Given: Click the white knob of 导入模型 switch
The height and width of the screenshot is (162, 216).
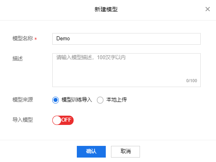Looking at the screenshot, I should click(57, 120).
